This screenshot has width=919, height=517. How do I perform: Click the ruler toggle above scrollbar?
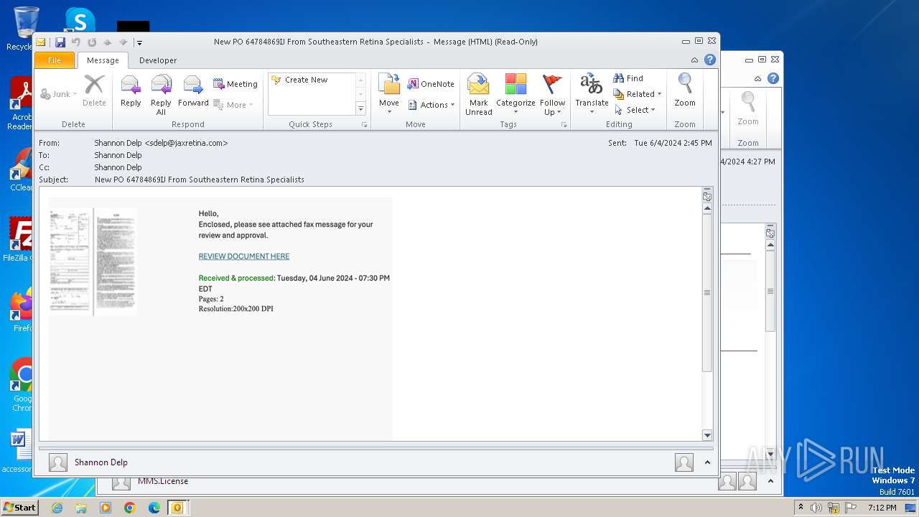click(707, 195)
